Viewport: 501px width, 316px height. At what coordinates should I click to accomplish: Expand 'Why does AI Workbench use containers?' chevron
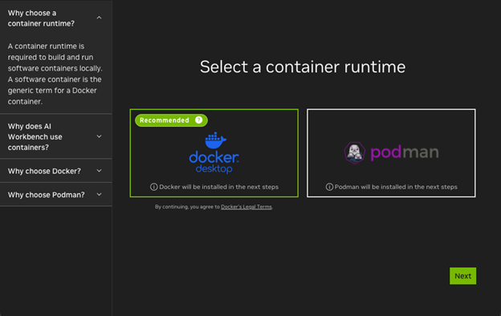pos(99,136)
